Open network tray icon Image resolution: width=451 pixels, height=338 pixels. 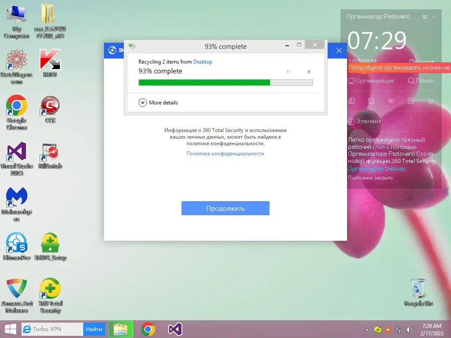(399, 330)
